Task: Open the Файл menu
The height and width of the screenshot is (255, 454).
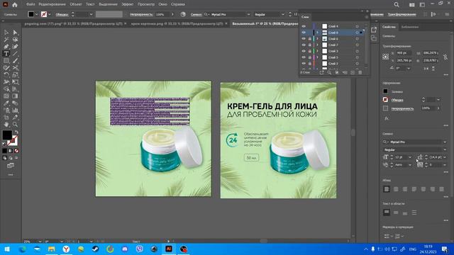Action: point(31,4)
